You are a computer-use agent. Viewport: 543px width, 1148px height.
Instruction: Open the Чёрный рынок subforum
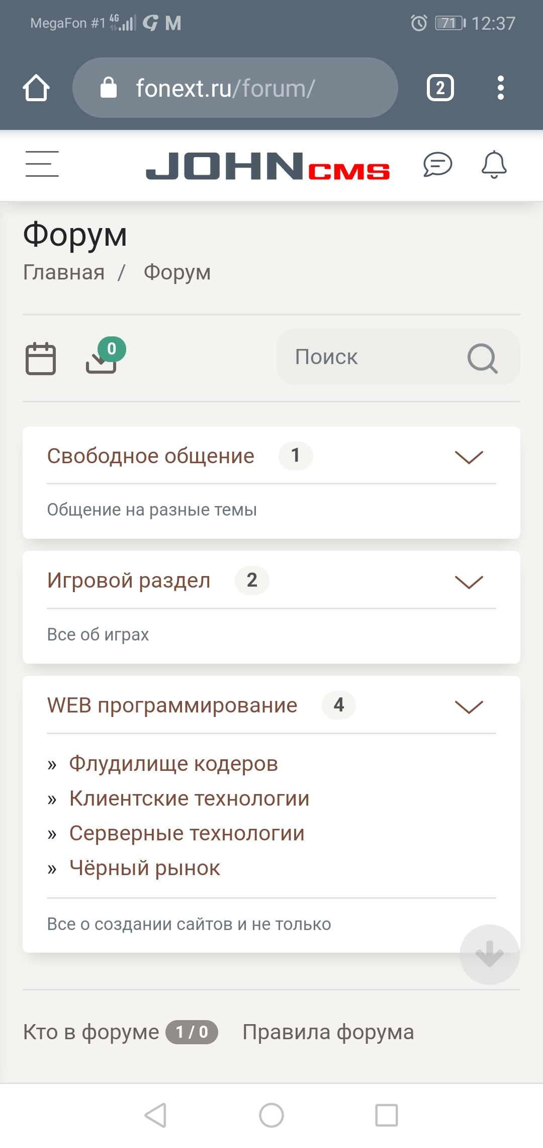pos(145,868)
